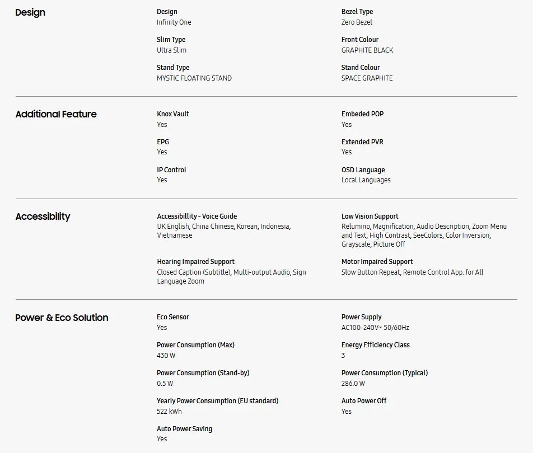This screenshot has height=453, width=533.
Task: Click the Low Vision Support label
Action: [370, 216]
